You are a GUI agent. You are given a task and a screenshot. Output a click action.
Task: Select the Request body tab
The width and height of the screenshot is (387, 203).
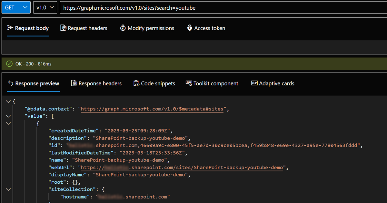pos(28,28)
